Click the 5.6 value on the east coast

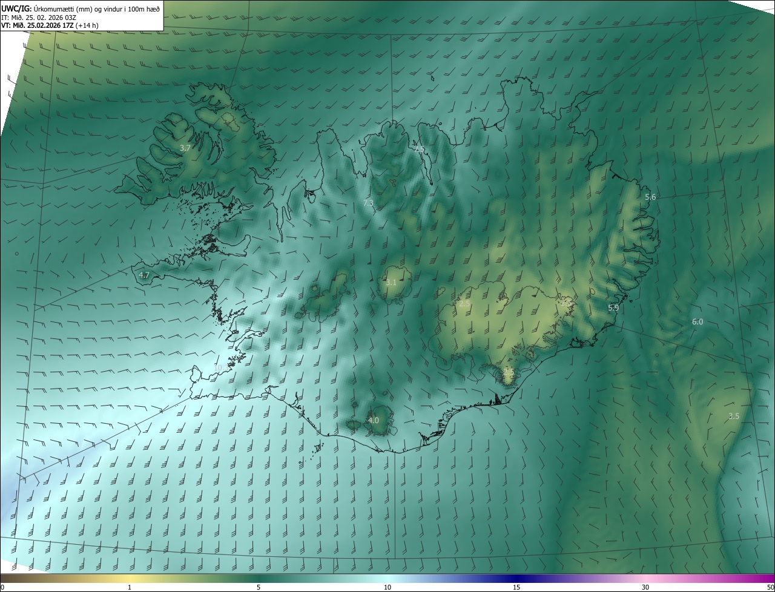(x=650, y=197)
